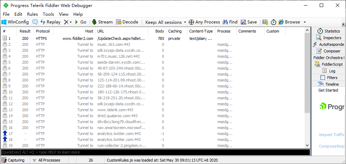Viewport: 346px width, 164px height.
Task: Open the AutoResponder tab
Action: (x=328, y=44)
